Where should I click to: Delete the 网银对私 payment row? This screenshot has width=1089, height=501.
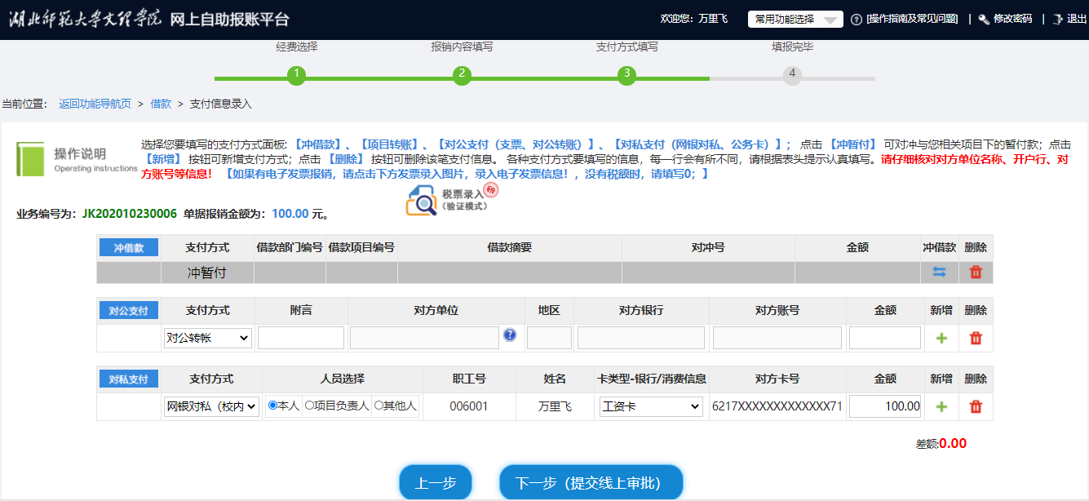[x=976, y=406]
